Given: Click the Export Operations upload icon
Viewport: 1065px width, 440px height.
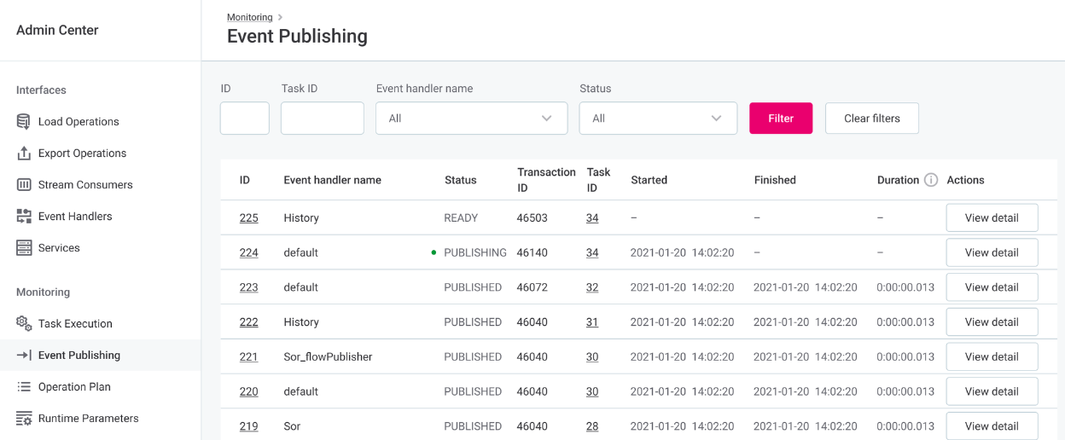Looking at the screenshot, I should pos(24,153).
